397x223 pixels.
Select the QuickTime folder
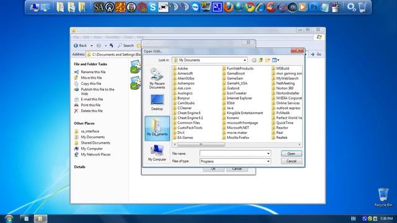coord(283,123)
